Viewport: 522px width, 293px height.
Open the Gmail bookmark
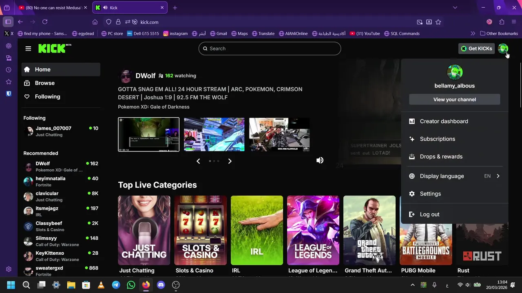tap(218, 34)
